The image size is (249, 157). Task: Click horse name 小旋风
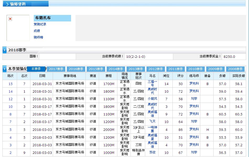pyautogui.click(x=152, y=99)
